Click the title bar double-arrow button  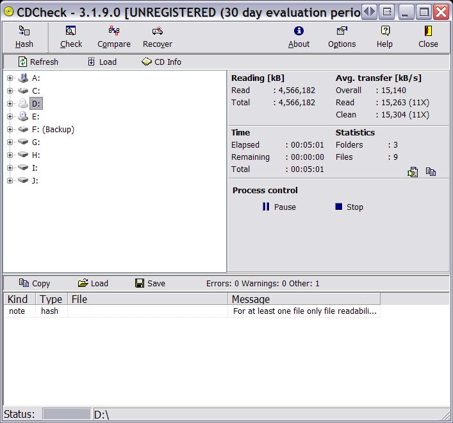click(x=369, y=12)
